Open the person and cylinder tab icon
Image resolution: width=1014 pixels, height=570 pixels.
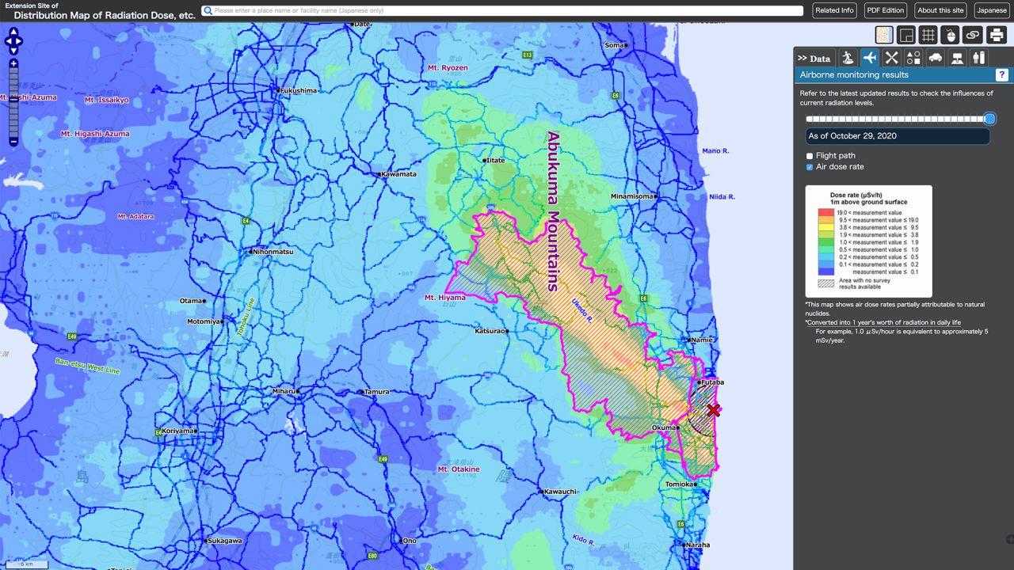[x=979, y=58]
